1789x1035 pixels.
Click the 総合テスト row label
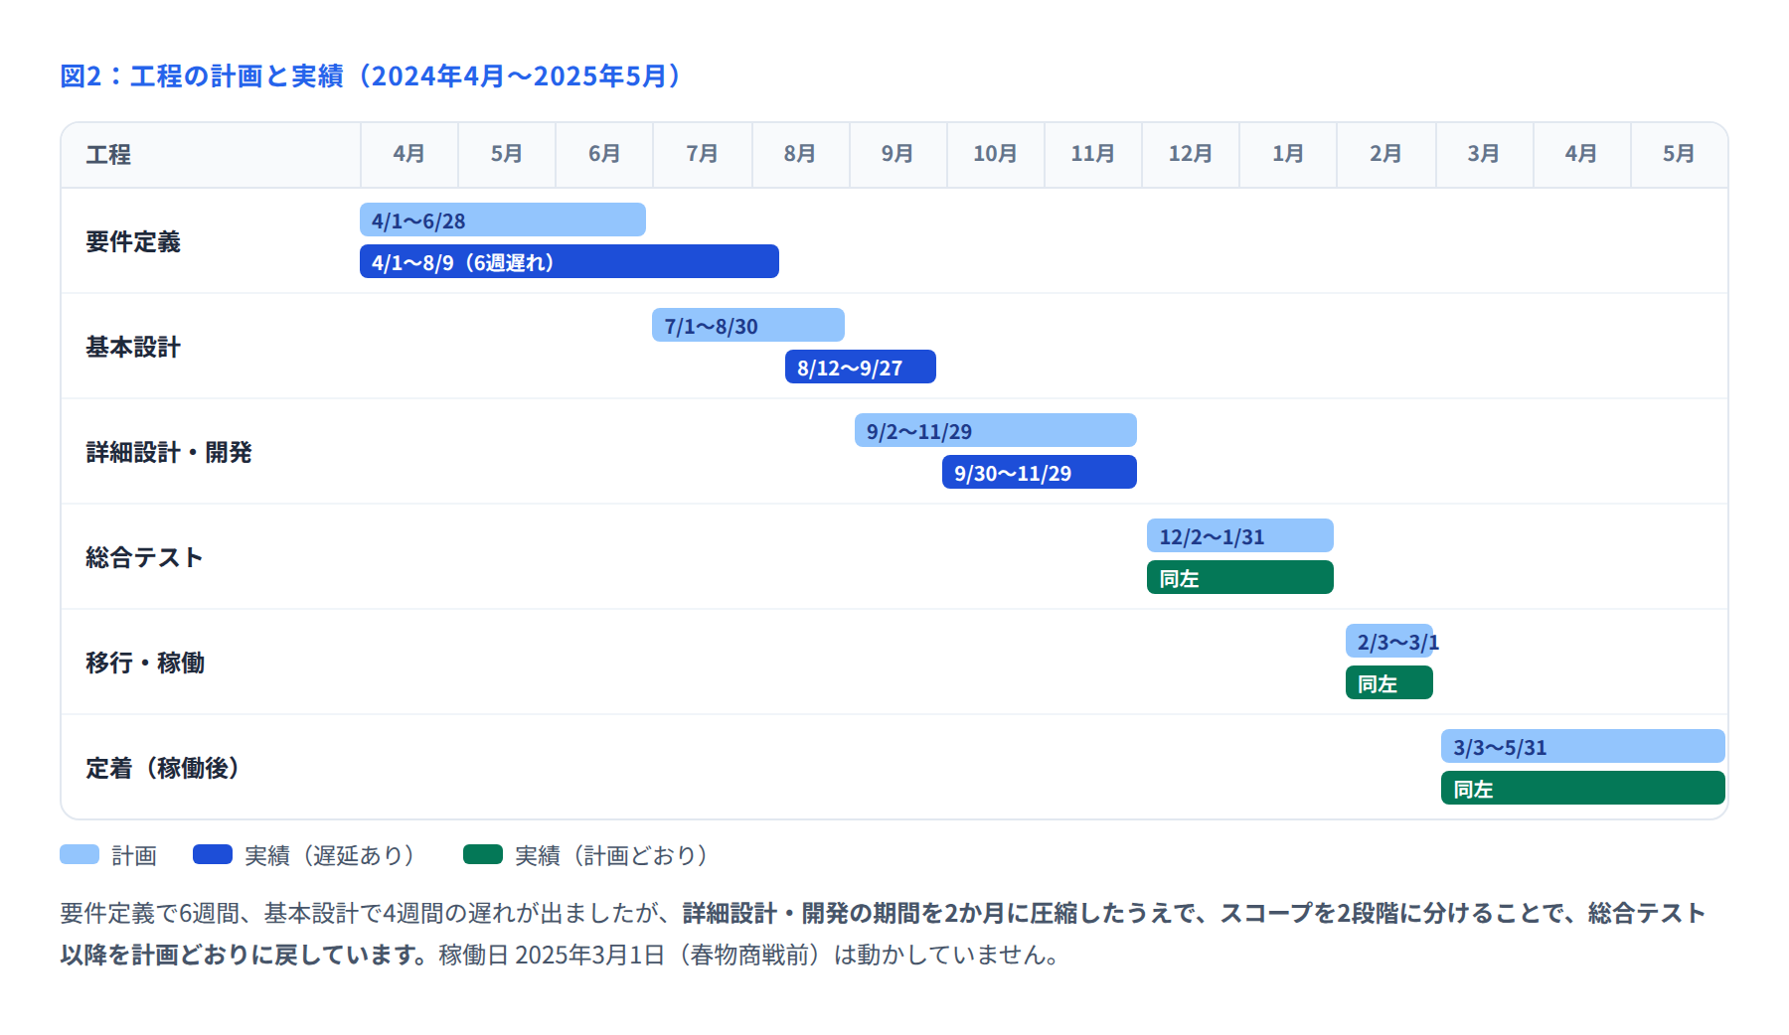pyautogui.click(x=144, y=558)
